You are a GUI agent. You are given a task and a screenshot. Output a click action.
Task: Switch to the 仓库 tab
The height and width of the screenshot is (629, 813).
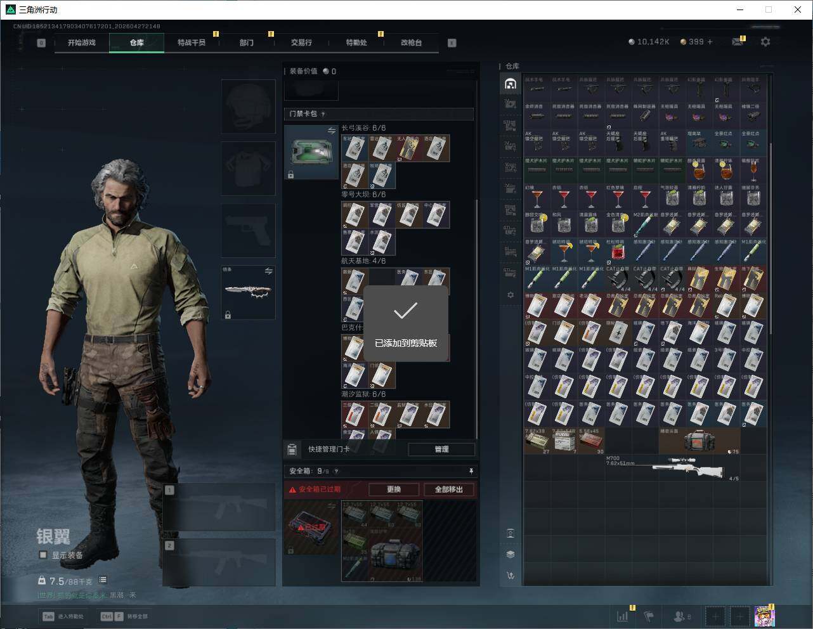tap(136, 42)
